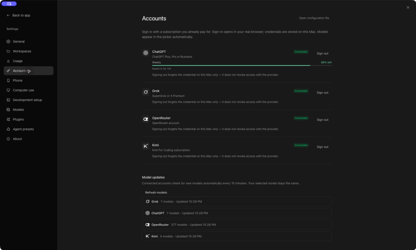
Task: Select Models in the settings sidebar
Action: tap(29, 110)
